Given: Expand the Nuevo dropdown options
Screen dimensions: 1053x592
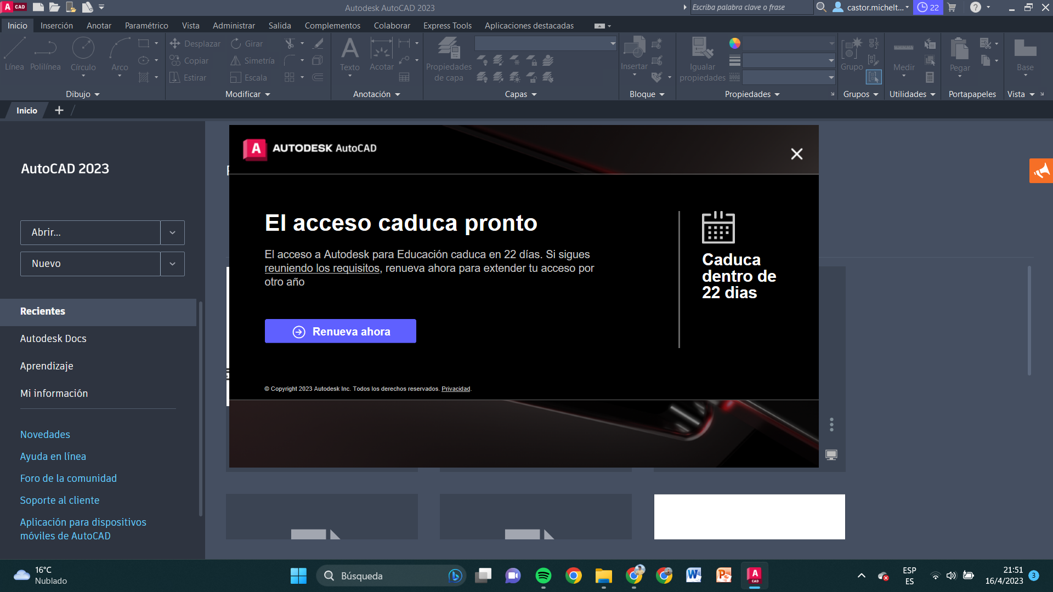Looking at the screenshot, I should click(x=172, y=264).
